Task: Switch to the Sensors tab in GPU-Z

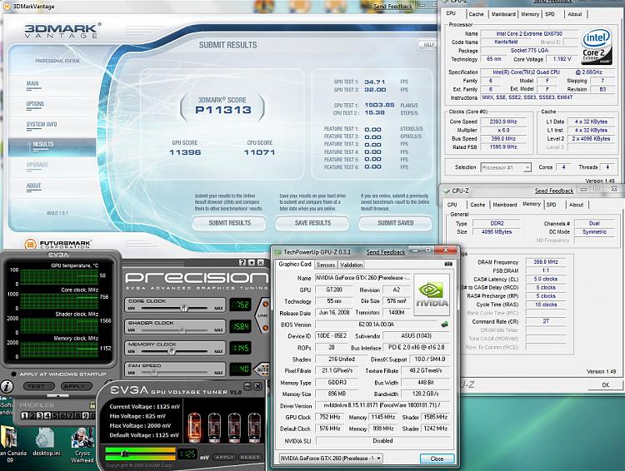Action: [326, 265]
